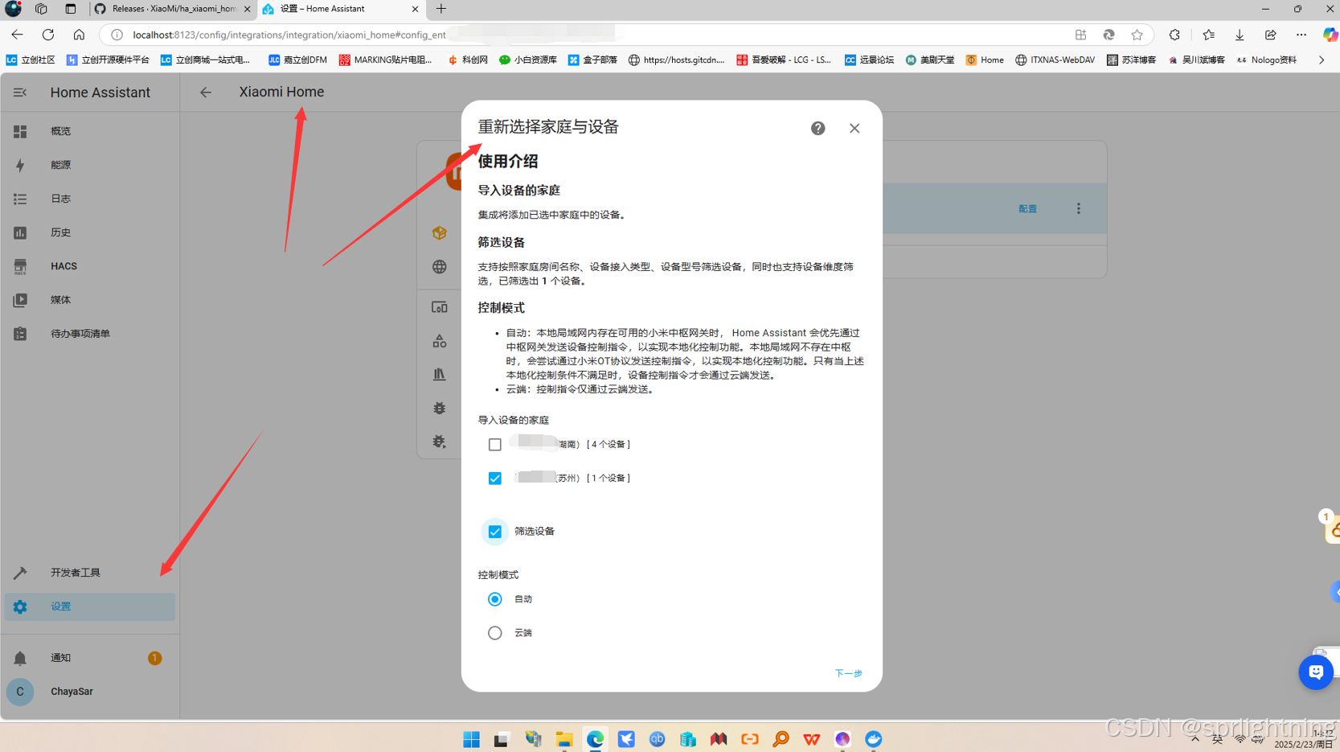Select the 云端 control mode
1340x752 pixels.
click(x=495, y=633)
